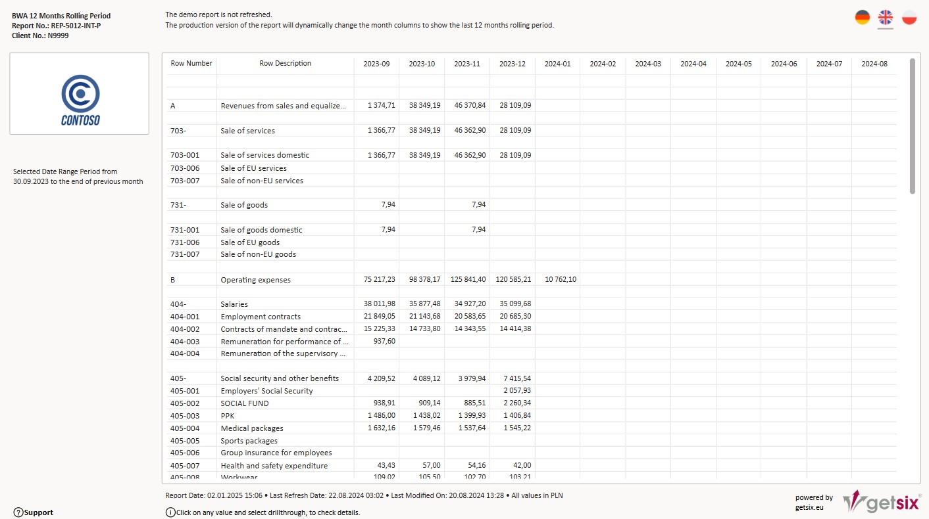Select value 28 109,09 in row 703-001
This screenshot has width=929, height=519.
click(515, 156)
